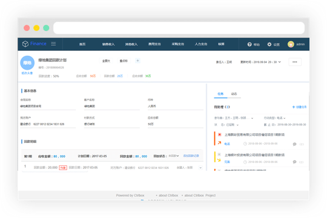The image size is (327, 218).
Task: Open the action-type 电话 filter dropdown
Action: (x=284, y=118)
